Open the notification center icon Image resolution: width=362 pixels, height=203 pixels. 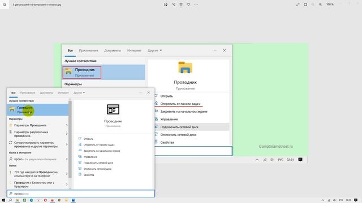click(x=356, y=200)
